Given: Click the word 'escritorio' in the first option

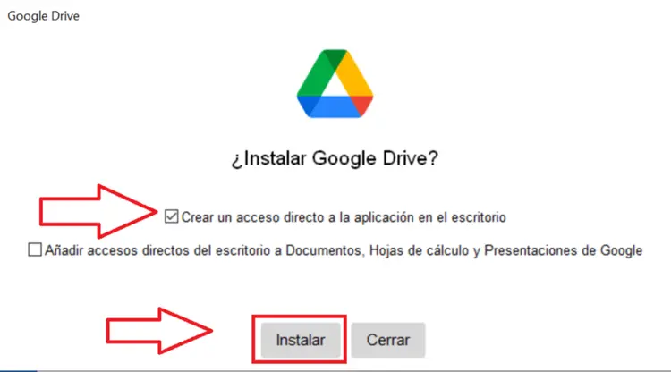Looking at the screenshot, I should [479, 217].
